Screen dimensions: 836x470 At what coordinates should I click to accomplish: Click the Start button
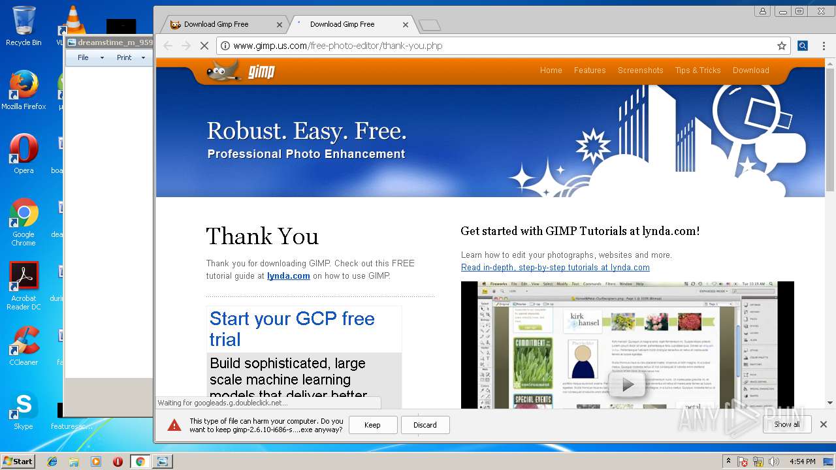18,461
